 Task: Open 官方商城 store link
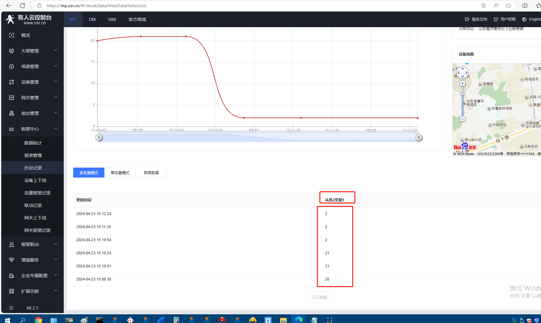tap(137, 19)
